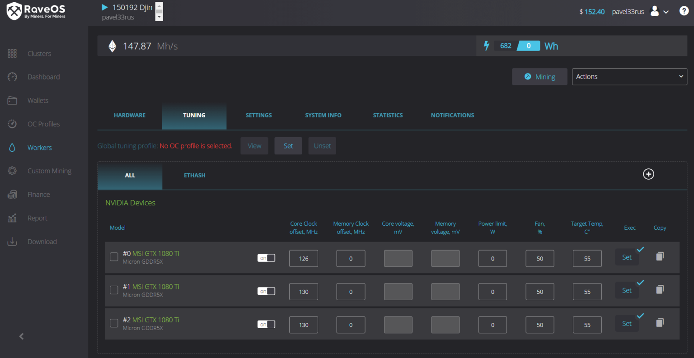This screenshot has height=358, width=694.
Task: Click the NVIDIA Devices heading
Action: (x=130, y=203)
